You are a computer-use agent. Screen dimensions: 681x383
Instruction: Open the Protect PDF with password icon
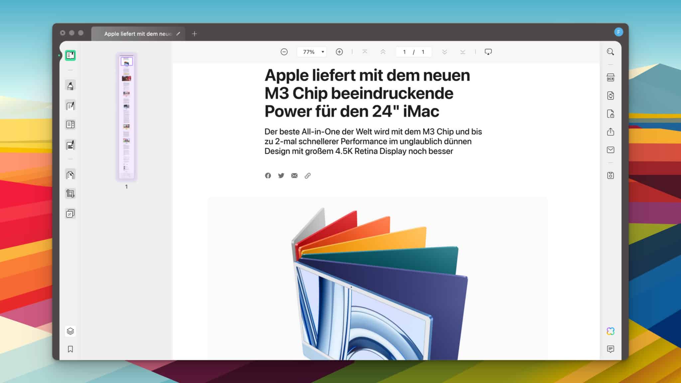click(610, 114)
